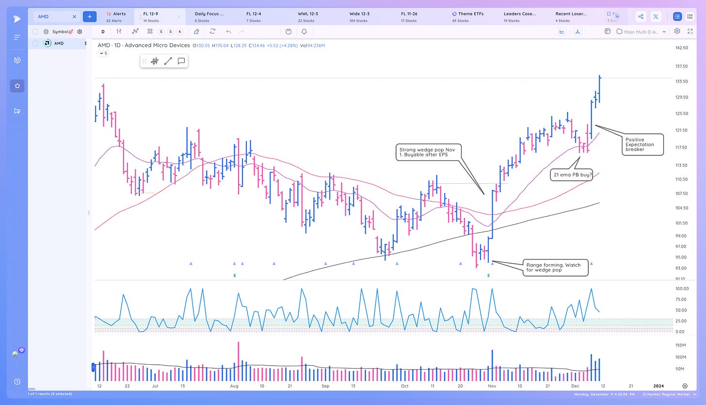The height and width of the screenshot is (405, 706).
Task: Open time axis settings icon bottom right
Action: (x=684, y=386)
